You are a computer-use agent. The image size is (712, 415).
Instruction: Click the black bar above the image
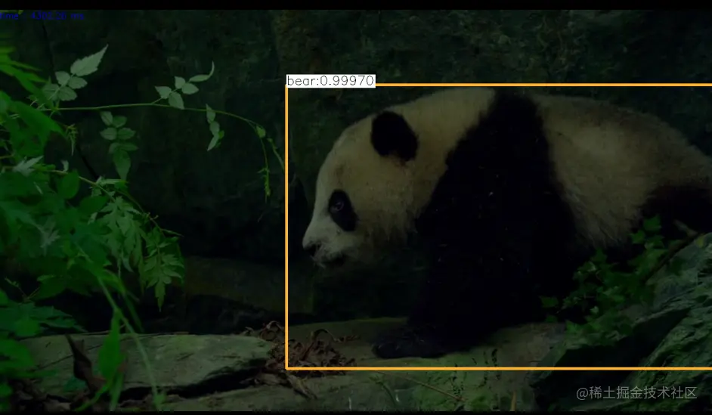click(x=356, y=5)
